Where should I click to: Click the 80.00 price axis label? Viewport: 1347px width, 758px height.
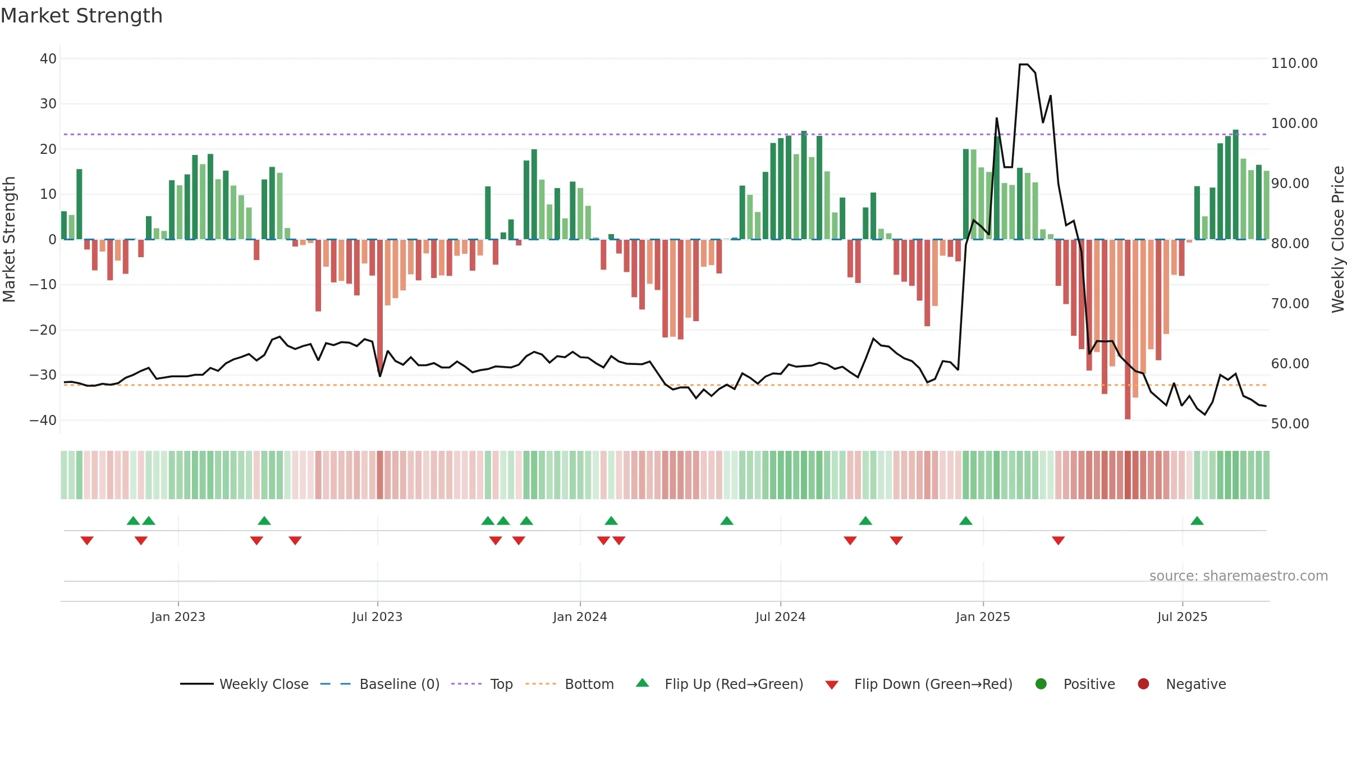point(1290,243)
